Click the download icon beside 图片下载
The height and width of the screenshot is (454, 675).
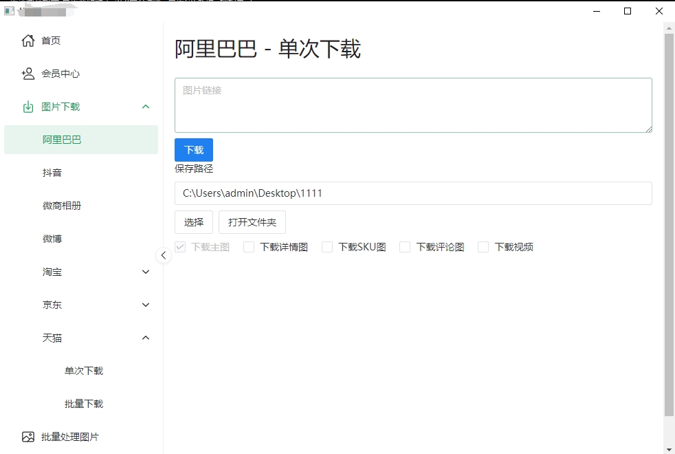coord(28,107)
